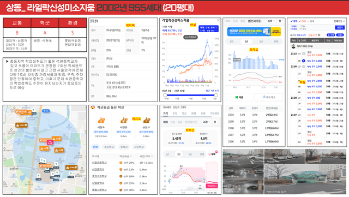349x197 pixels.
Task: Click the VS 가격비교 pill button
Action: (x=190, y=37)
